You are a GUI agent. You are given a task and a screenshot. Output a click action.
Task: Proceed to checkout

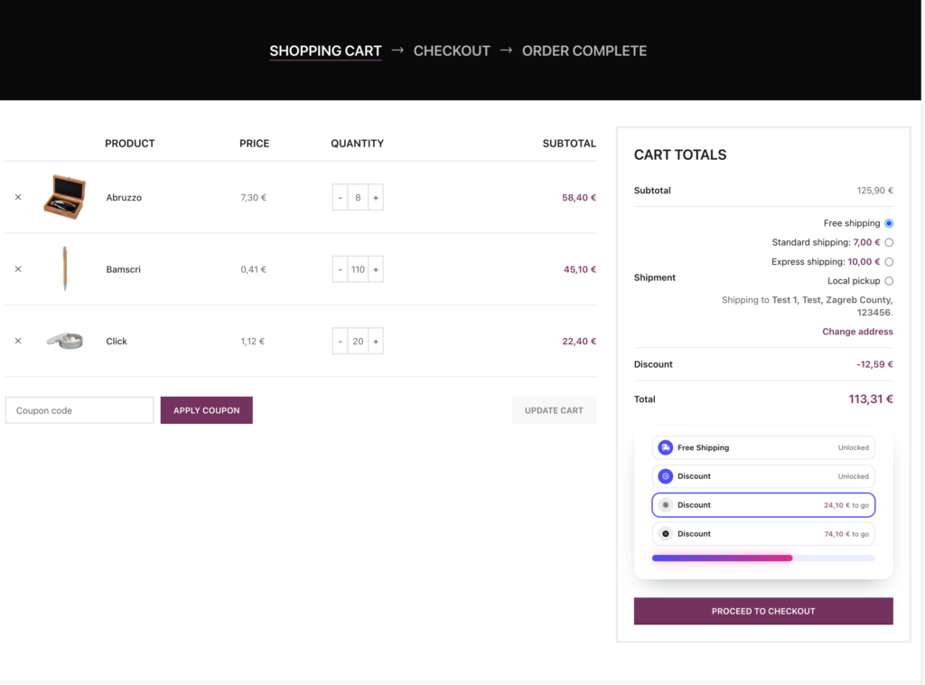(x=763, y=612)
